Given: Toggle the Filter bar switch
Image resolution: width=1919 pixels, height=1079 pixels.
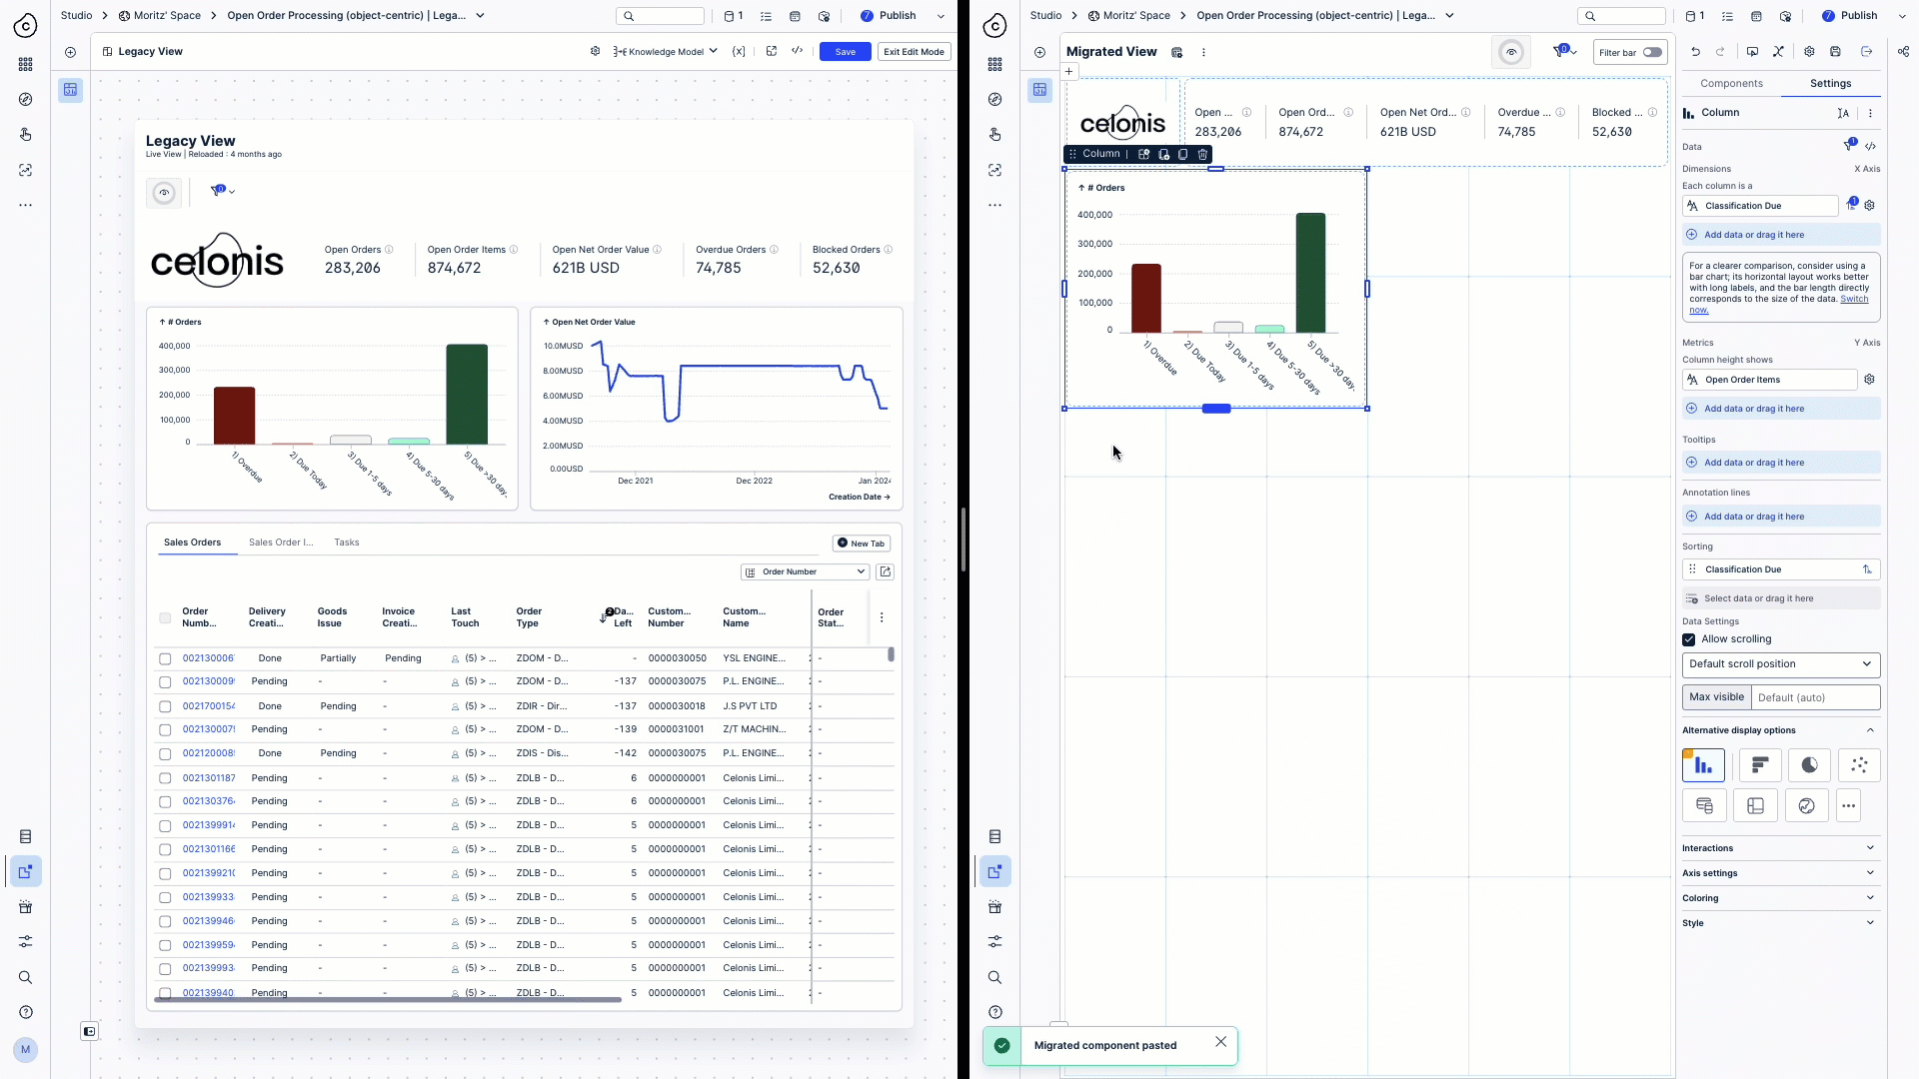Looking at the screenshot, I should pos(1652,53).
